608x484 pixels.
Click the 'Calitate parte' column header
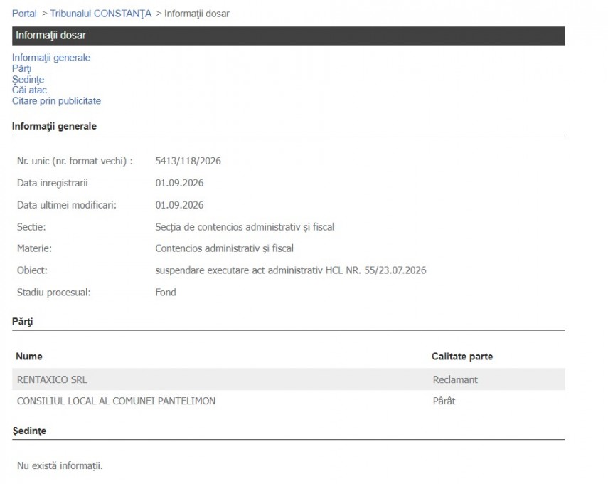click(x=462, y=357)
